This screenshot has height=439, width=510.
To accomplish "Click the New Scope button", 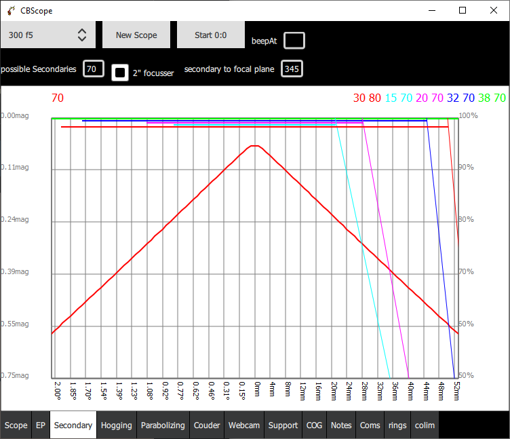I will click(136, 35).
